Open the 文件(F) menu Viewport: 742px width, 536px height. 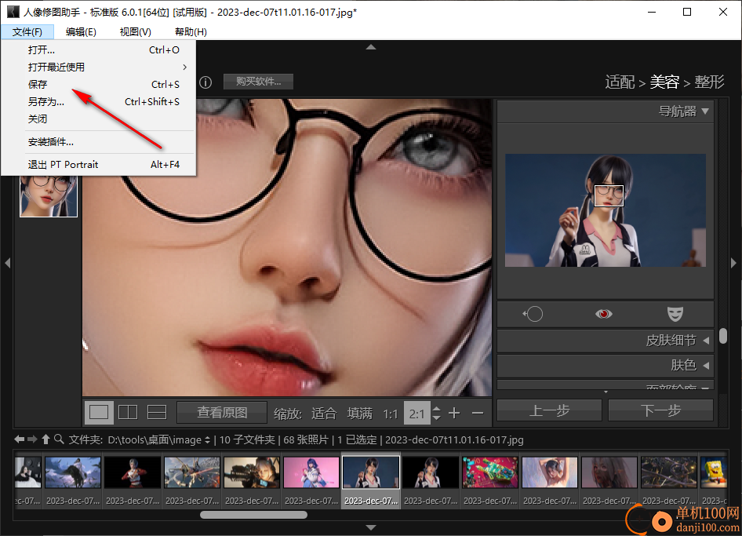tap(27, 31)
